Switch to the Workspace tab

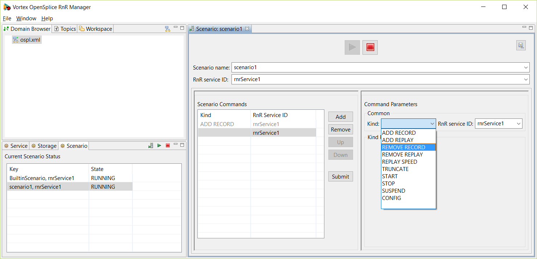(96, 29)
